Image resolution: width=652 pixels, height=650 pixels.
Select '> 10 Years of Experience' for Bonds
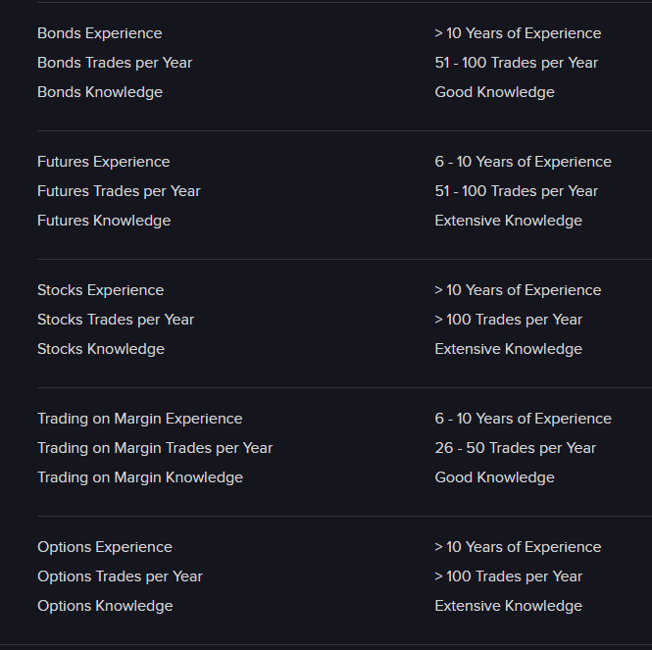click(518, 33)
